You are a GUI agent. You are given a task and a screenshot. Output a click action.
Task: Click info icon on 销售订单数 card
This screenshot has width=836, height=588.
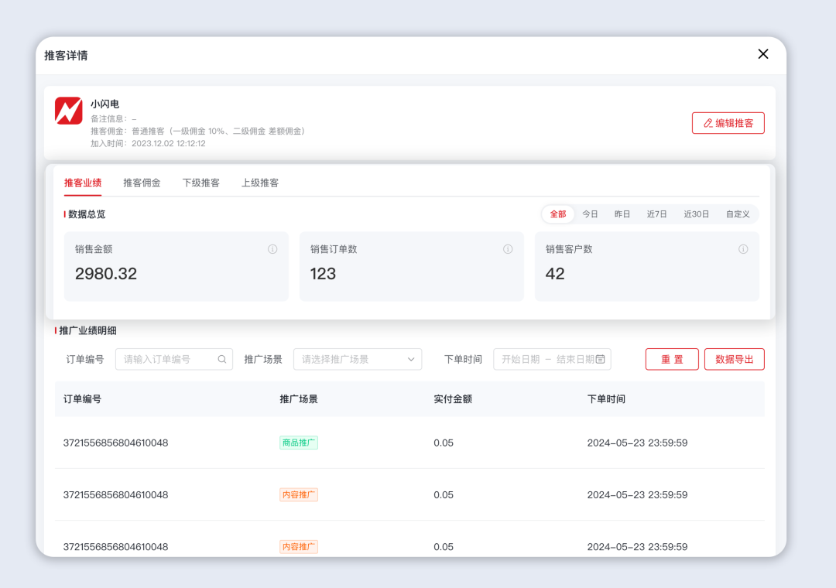tap(508, 249)
